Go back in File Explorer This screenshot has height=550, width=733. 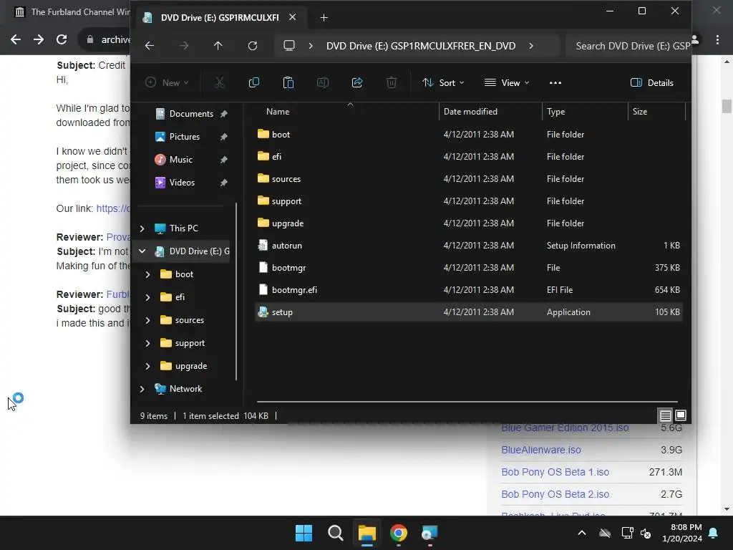[150, 46]
